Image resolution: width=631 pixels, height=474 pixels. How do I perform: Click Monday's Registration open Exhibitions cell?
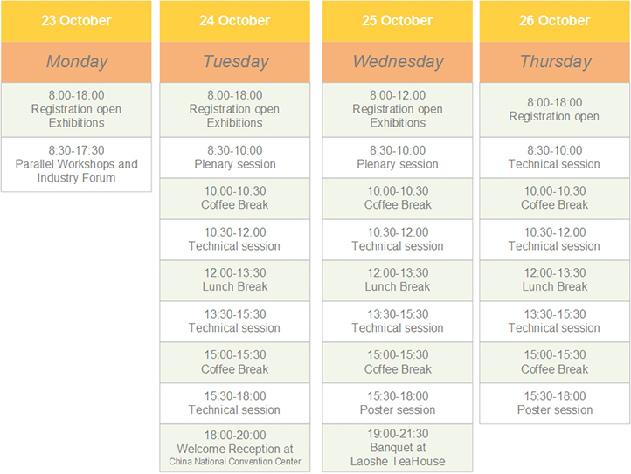tap(76, 109)
